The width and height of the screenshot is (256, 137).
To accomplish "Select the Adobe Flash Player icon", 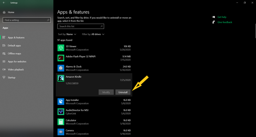I will point(61,58).
